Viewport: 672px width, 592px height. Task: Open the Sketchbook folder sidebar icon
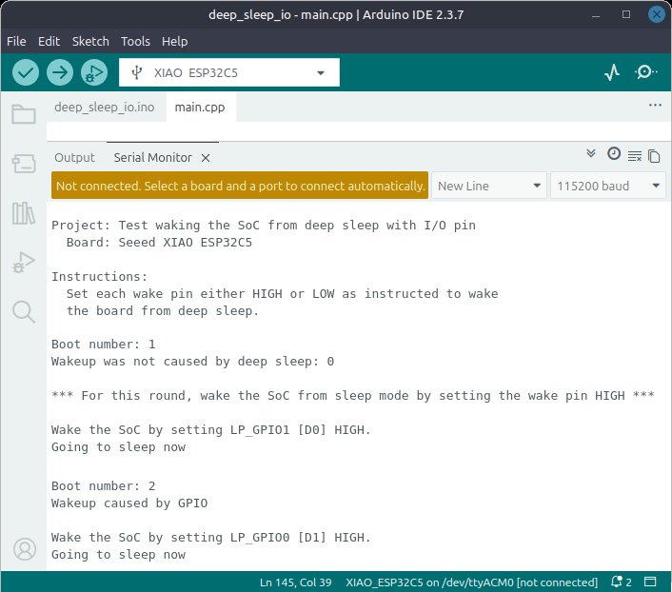coord(24,114)
